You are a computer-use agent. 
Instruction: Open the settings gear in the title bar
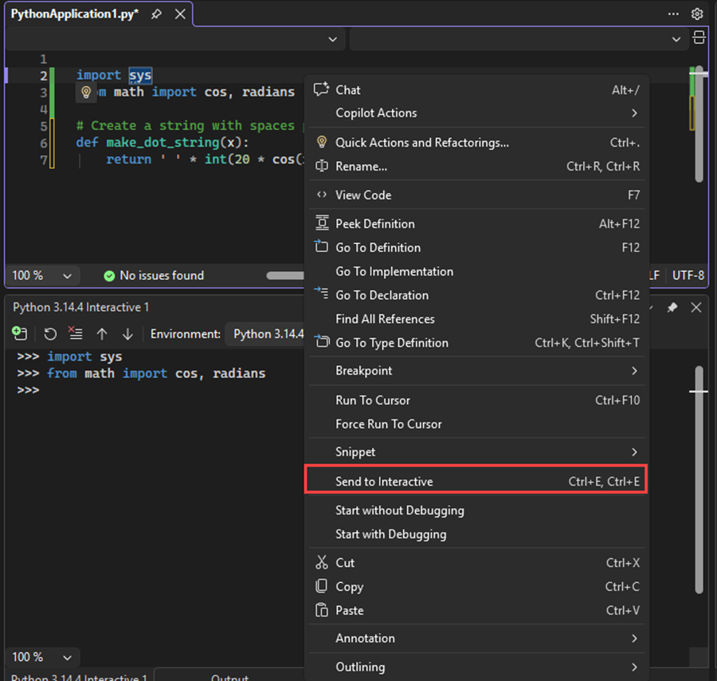point(697,14)
